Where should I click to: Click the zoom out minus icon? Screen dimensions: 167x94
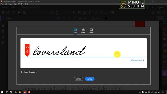[x=85, y=13]
